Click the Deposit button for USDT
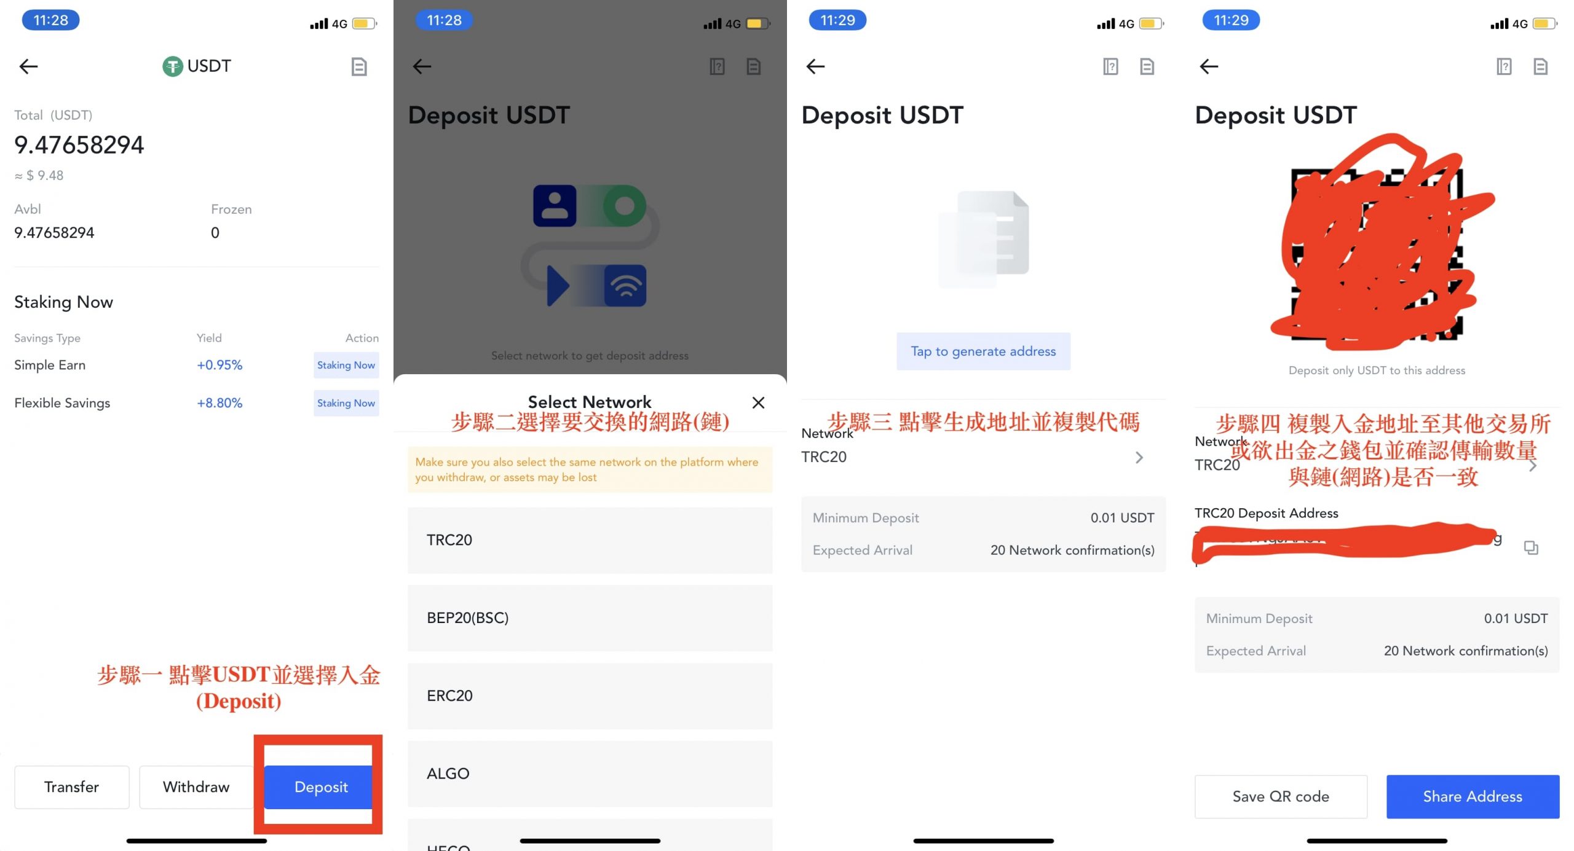Image resolution: width=1574 pixels, height=851 pixels. point(321,787)
